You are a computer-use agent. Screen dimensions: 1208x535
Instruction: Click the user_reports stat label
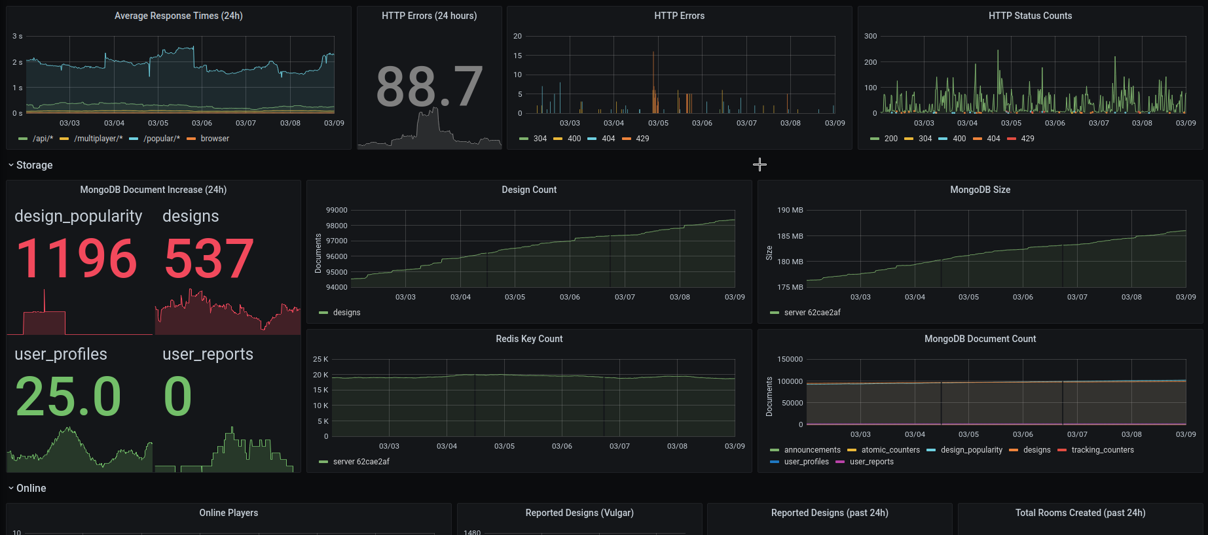tap(208, 354)
